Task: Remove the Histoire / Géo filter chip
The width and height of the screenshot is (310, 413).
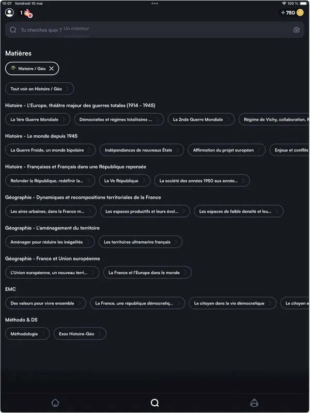Action: [51, 68]
